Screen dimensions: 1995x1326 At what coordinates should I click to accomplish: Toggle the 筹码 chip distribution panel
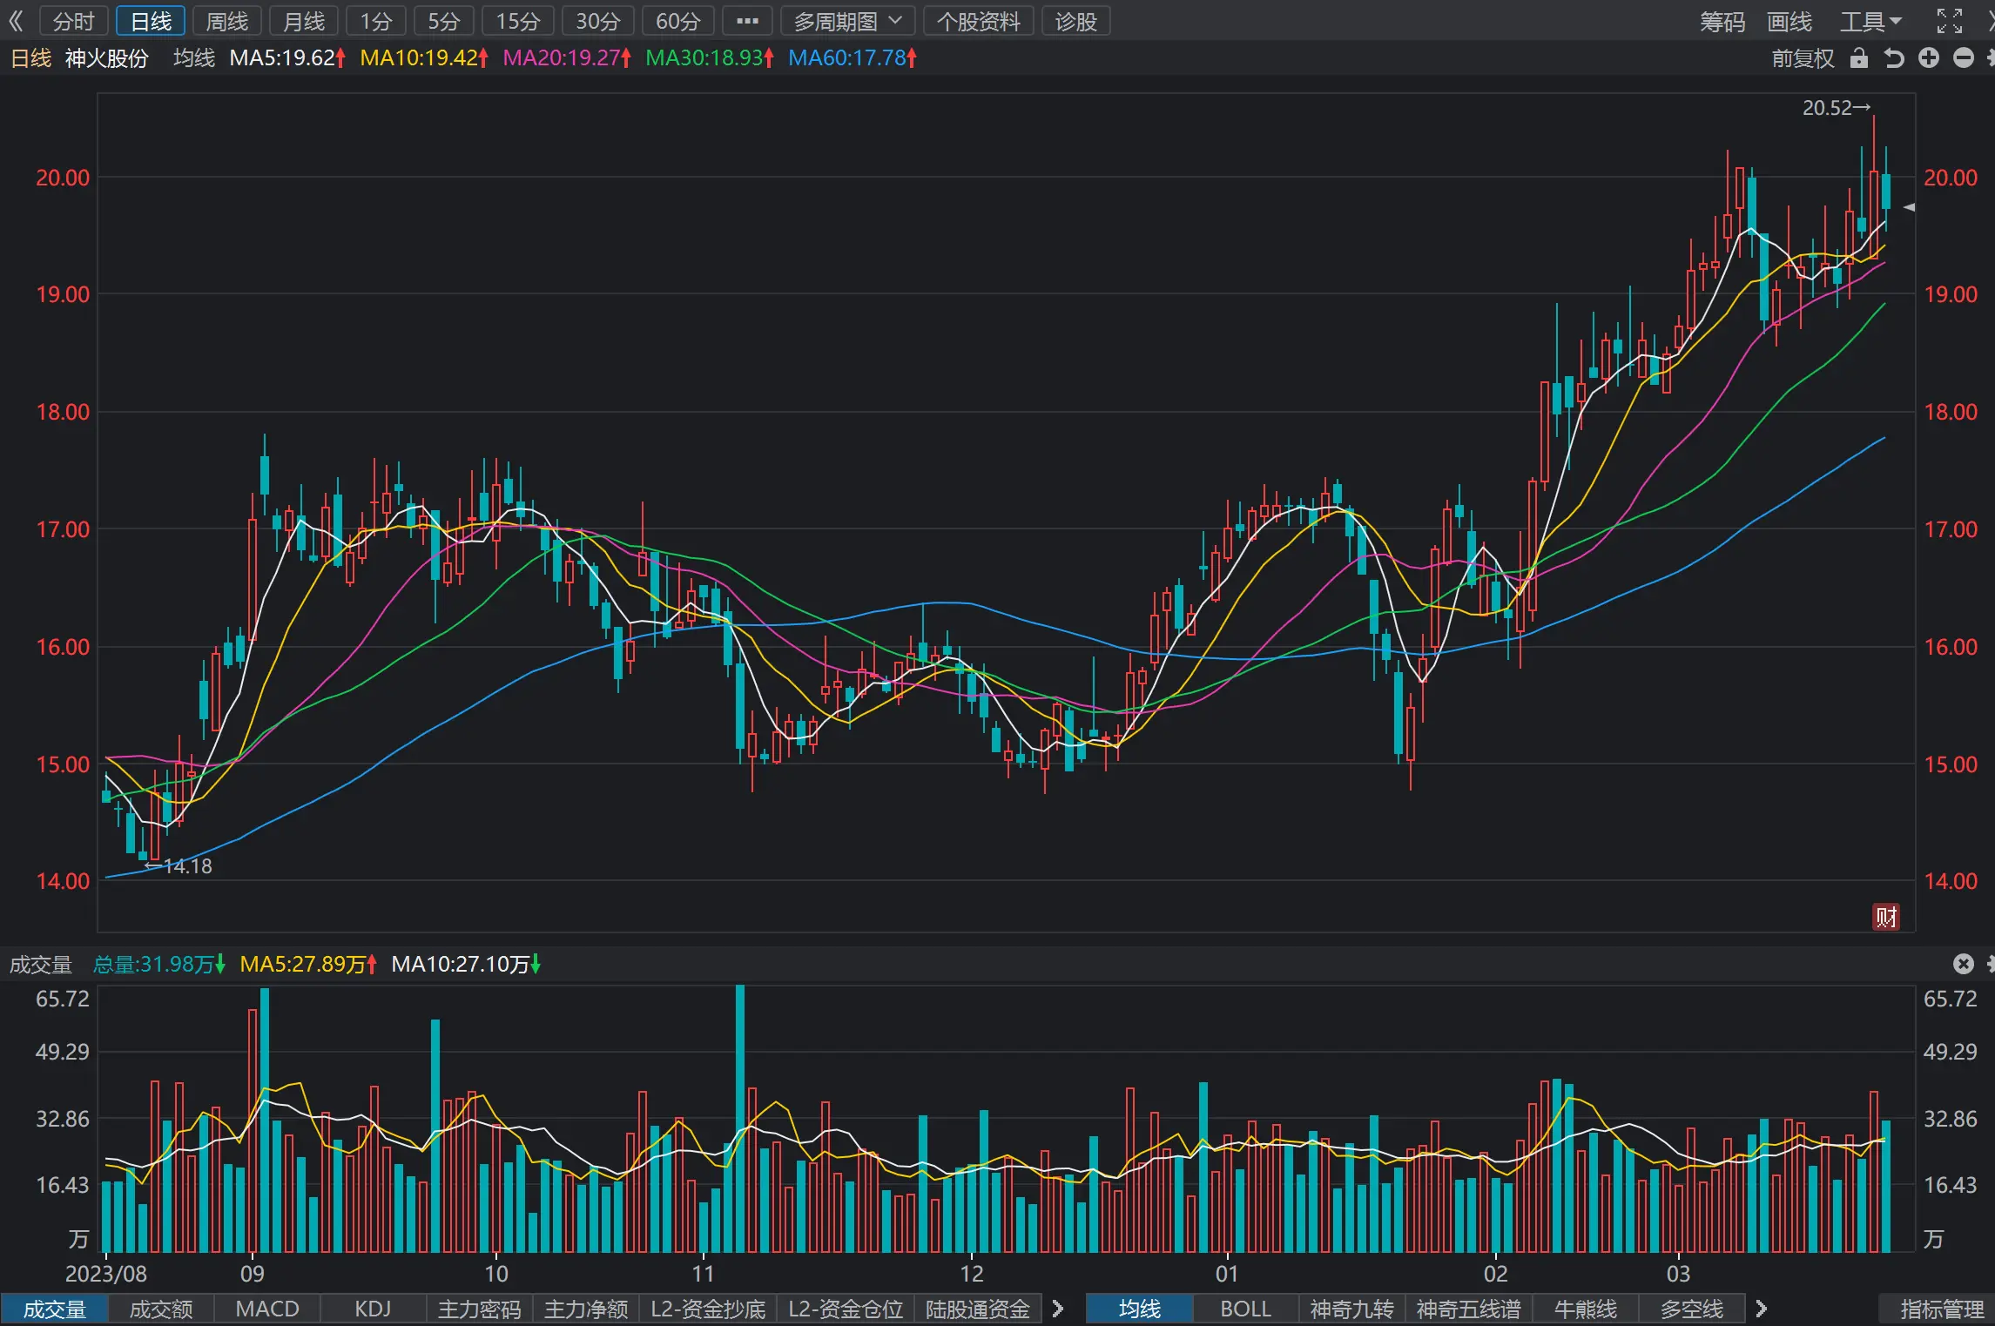point(1722,21)
